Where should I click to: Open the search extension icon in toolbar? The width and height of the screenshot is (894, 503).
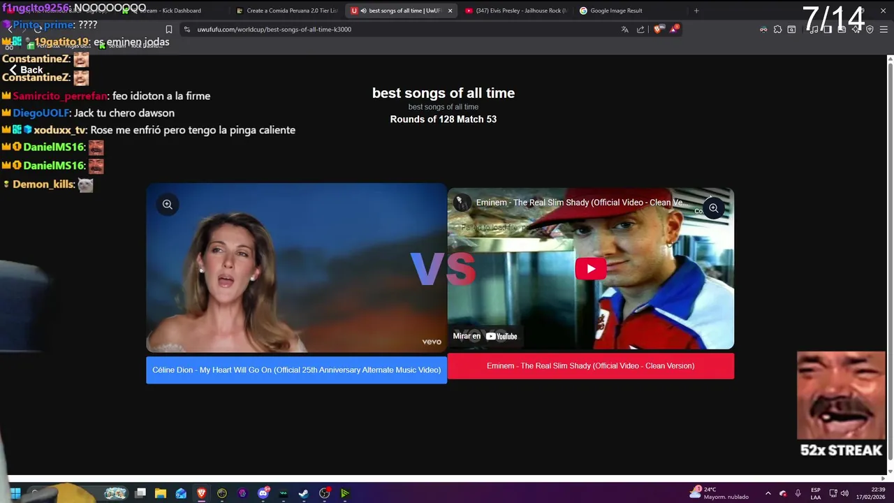click(791, 29)
